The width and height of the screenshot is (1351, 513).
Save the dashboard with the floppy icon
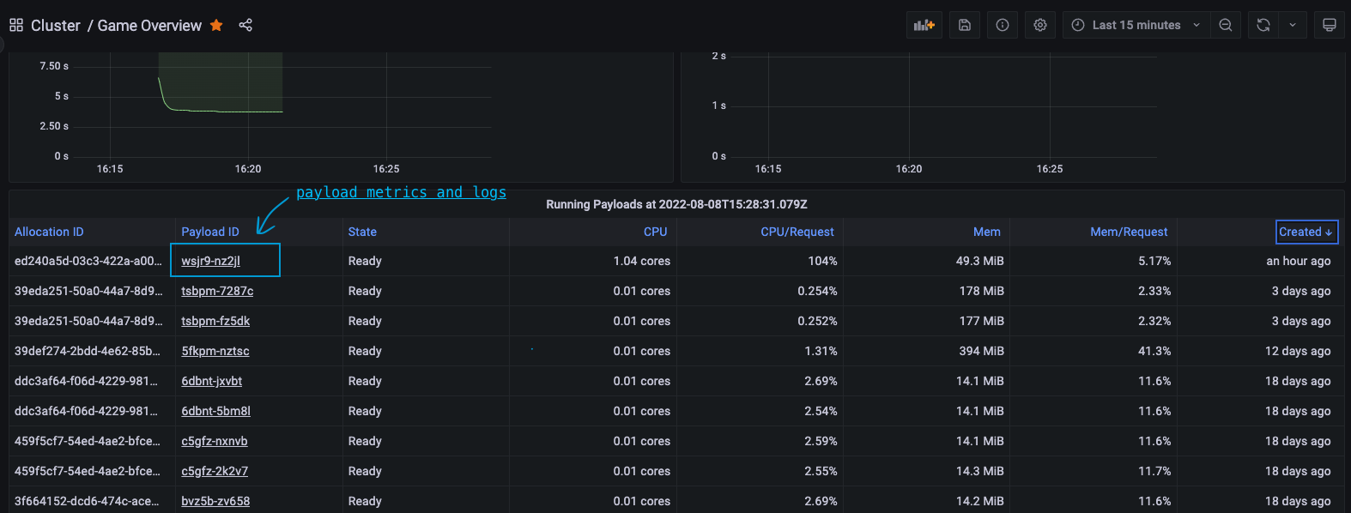pyautogui.click(x=965, y=25)
